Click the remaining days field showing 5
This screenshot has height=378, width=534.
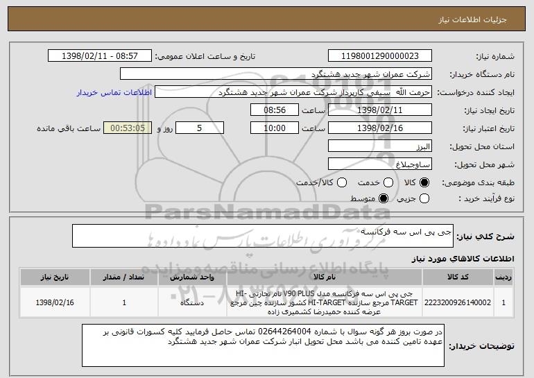[200, 128]
